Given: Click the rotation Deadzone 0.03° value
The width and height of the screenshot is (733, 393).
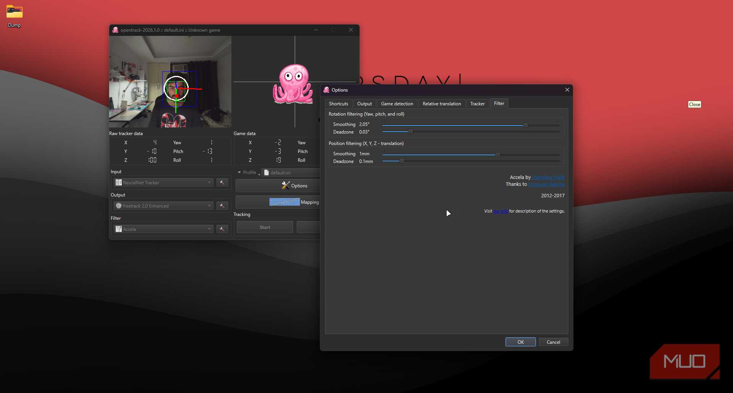Looking at the screenshot, I should pyautogui.click(x=364, y=132).
